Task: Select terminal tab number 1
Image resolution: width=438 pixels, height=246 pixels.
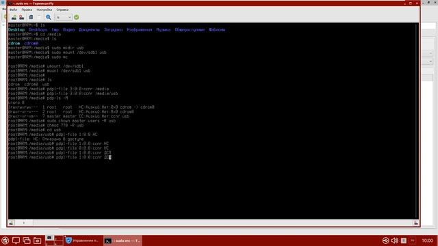Action: pos(24,223)
